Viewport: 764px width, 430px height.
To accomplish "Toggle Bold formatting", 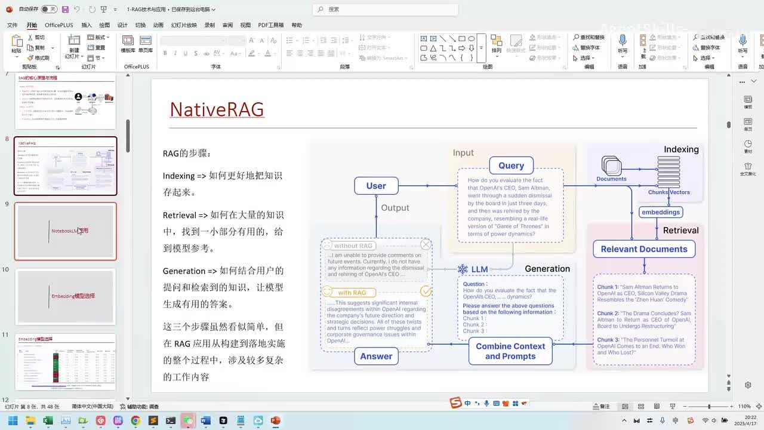I will point(165,53).
